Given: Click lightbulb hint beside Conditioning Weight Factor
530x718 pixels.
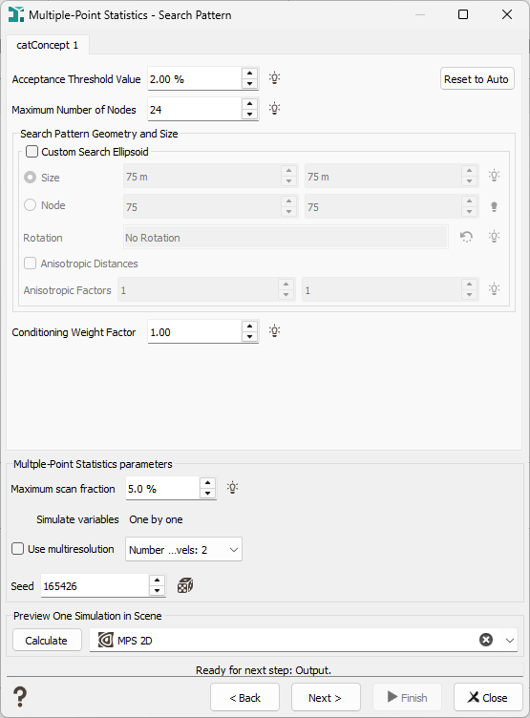Looking at the screenshot, I should coord(274,331).
